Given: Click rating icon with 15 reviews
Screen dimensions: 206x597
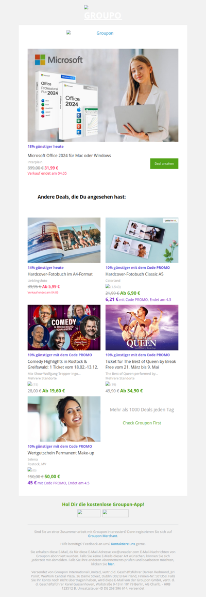Looking at the screenshot, I should [29, 384].
